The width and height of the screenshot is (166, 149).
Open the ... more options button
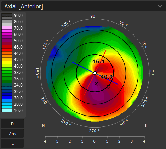[x=12, y=143]
